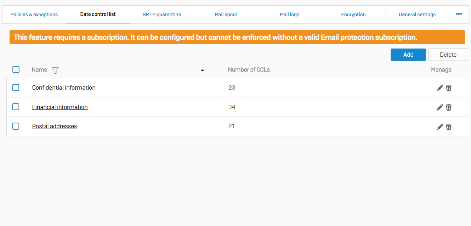This screenshot has height=226, width=471.
Task: Open the Policies & exceptions tab
Action: [34, 15]
